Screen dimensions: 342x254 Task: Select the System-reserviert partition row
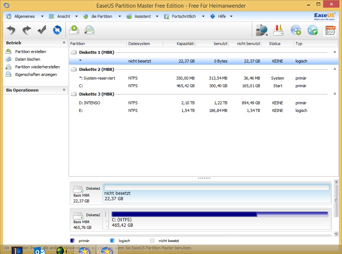point(204,78)
